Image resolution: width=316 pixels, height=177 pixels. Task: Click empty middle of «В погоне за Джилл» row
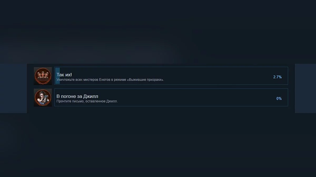pyautogui.click(x=197, y=98)
